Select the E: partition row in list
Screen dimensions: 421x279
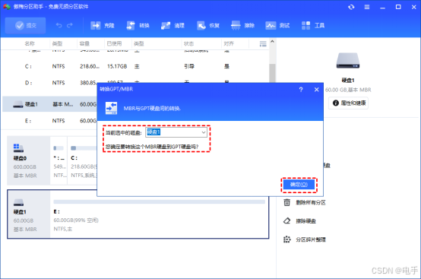coord(49,121)
